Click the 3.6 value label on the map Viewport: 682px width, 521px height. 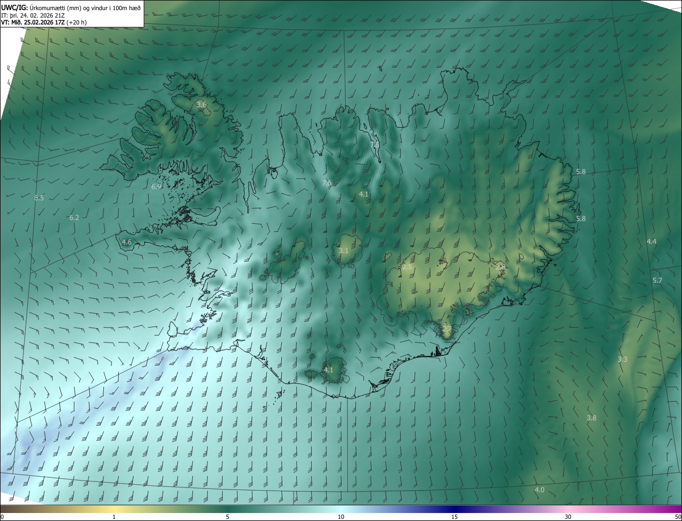(201, 105)
